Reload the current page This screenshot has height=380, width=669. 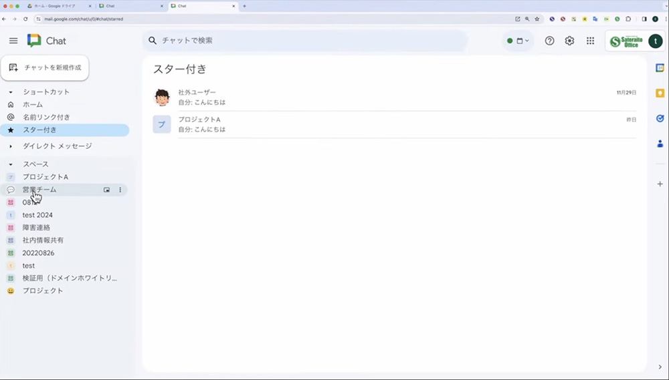25,19
